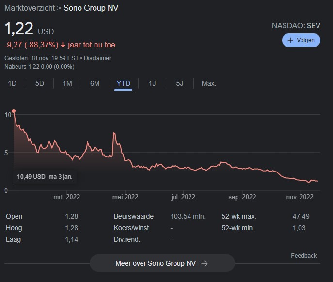Click the 1,22 USD current price
This screenshot has width=333, height=282.
click(x=29, y=29)
